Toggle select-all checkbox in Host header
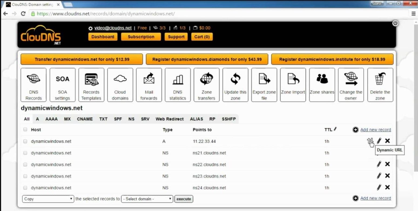This screenshot has height=211, width=418. [x=25, y=130]
